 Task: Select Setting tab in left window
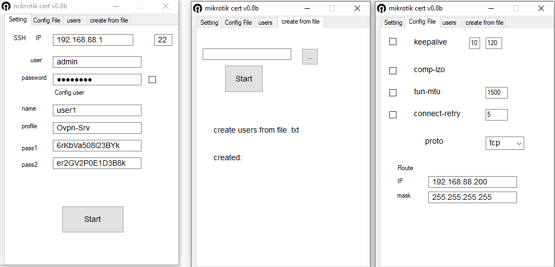tap(18, 19)
